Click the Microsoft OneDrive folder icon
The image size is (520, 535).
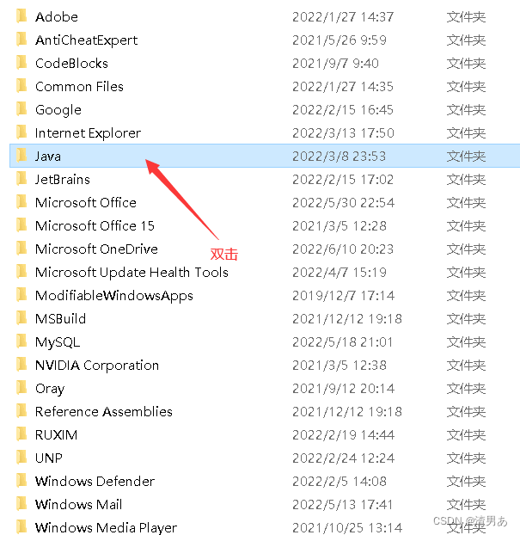[x=21, y=248]
